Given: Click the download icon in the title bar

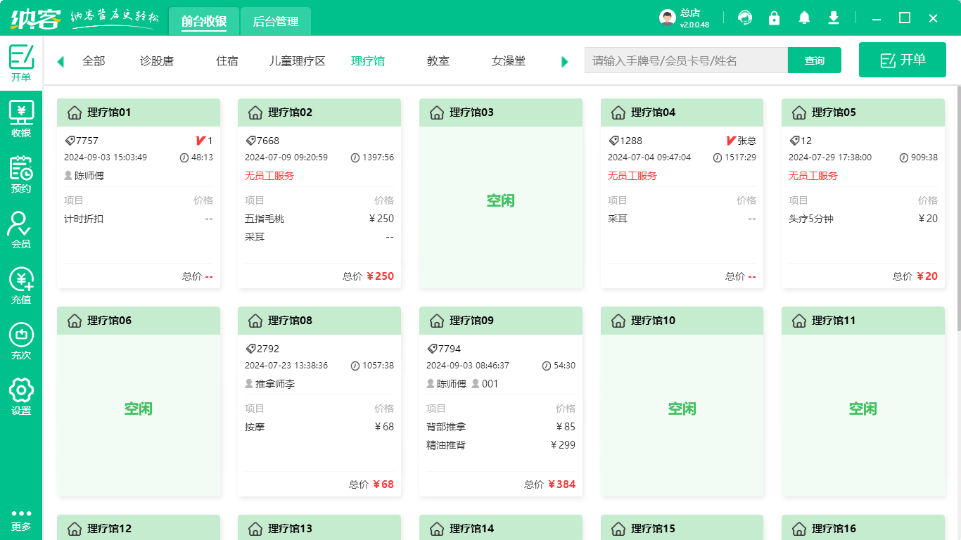Looking at the screenshot, I should [833, 17].
